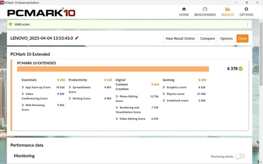Expand Graphics score details
The image size is (263, 164).
pos(164,87)
